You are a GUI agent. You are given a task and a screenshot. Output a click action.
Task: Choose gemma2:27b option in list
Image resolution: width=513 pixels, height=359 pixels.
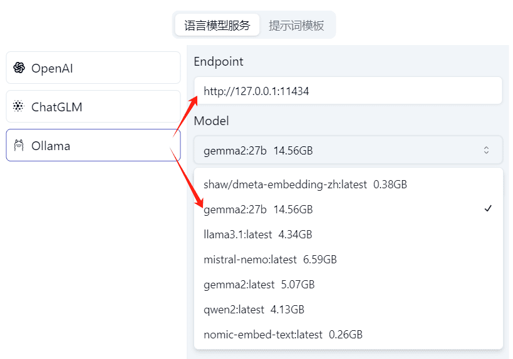348,210
